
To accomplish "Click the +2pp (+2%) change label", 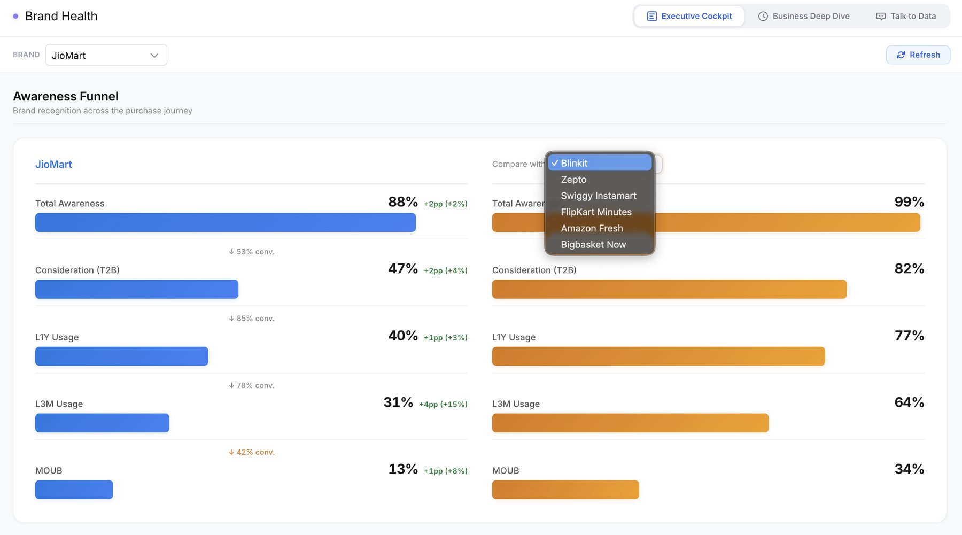I will coord(446,204).
